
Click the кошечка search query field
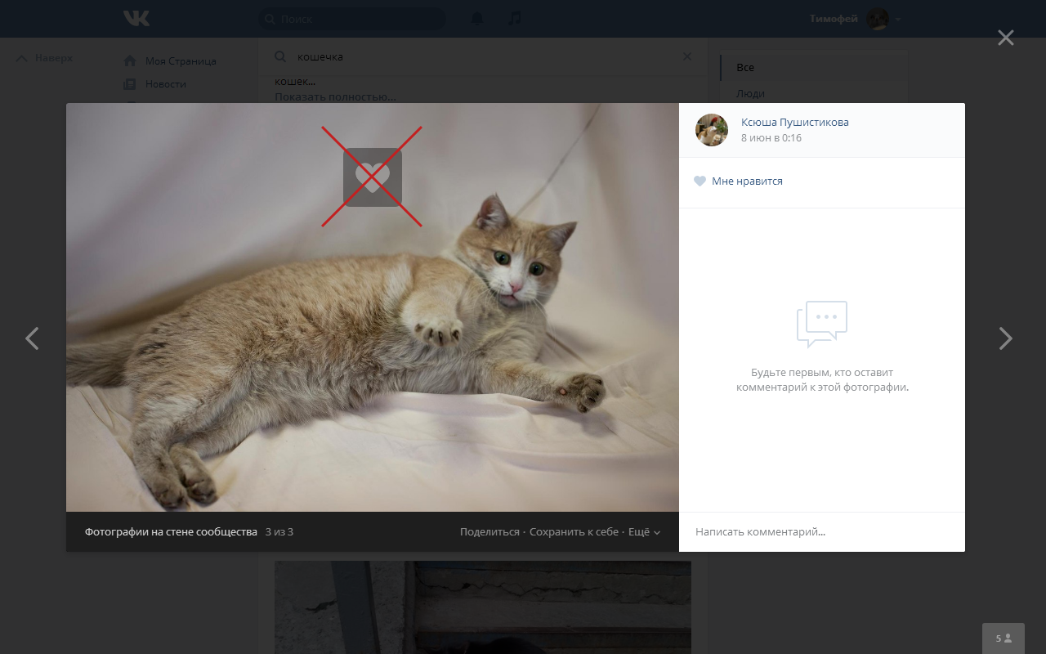click(482, 56)
